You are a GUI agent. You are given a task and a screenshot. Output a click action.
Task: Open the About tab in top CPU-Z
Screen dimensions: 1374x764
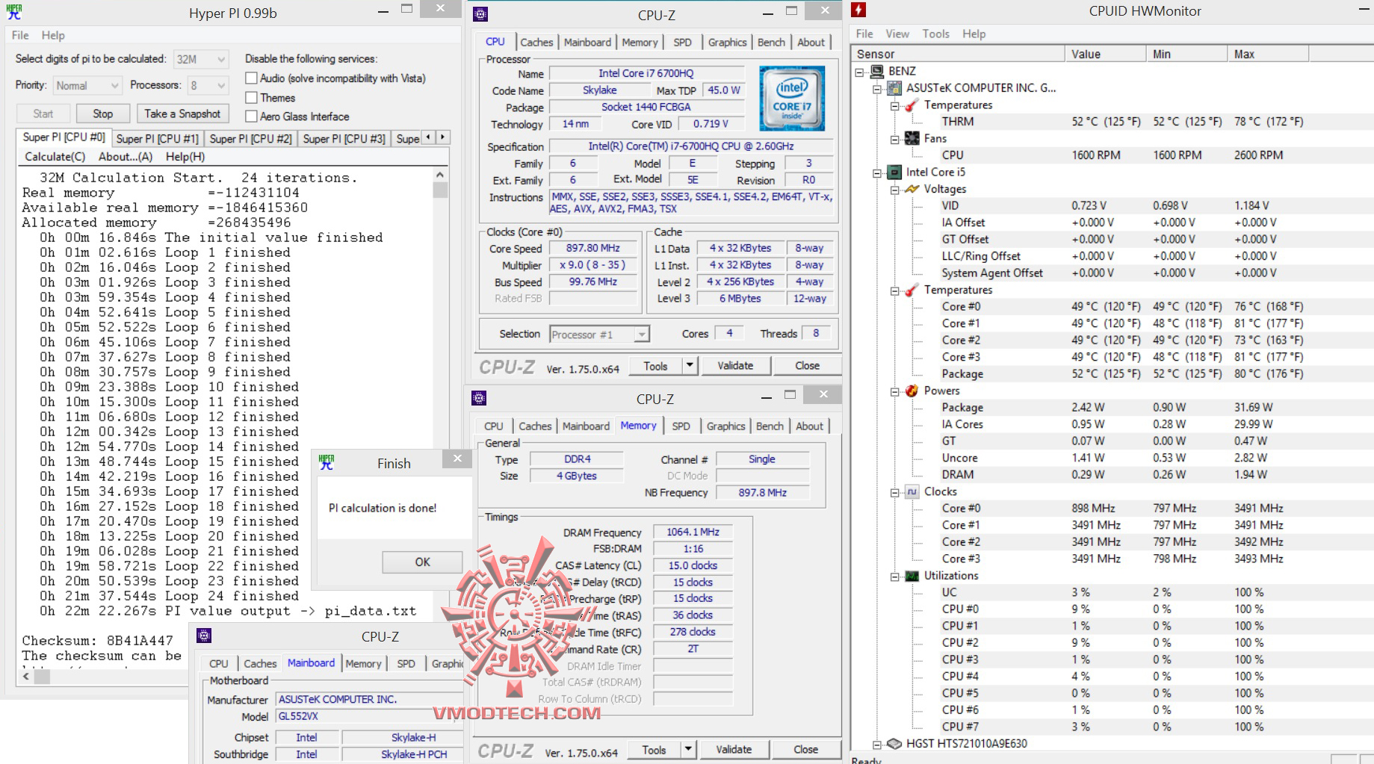tap(811, 43)
